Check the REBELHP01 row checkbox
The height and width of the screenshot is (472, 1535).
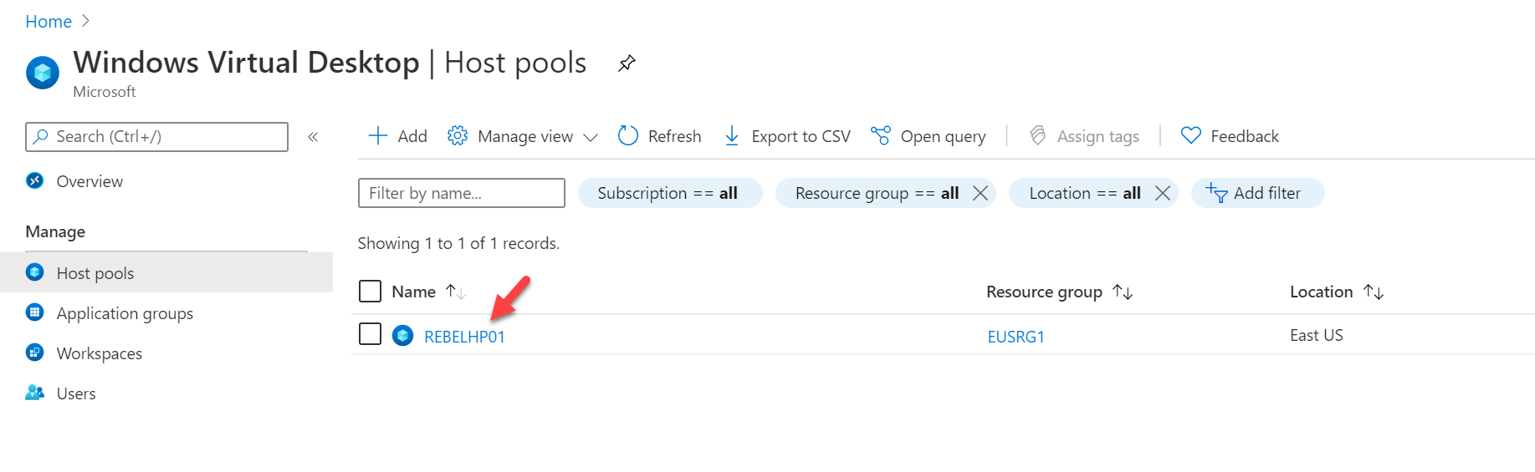click(x=370, y=334)
